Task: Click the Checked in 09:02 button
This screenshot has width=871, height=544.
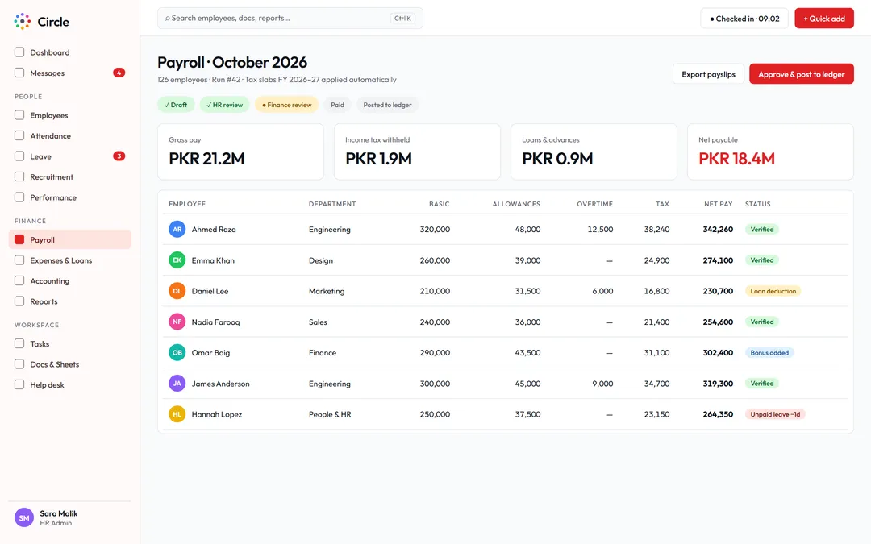Action: pyautogui.click(x=744, y=19)
